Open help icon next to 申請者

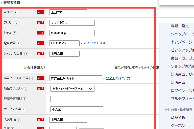coord(15,12)
